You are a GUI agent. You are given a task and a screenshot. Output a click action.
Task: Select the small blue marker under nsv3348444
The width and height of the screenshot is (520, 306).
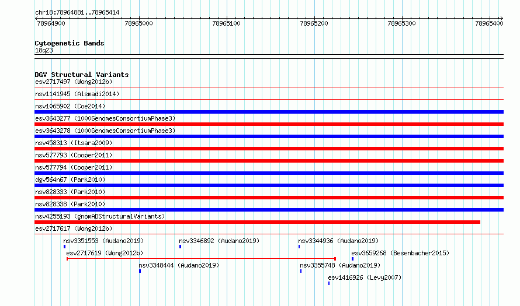pos(140,271)
